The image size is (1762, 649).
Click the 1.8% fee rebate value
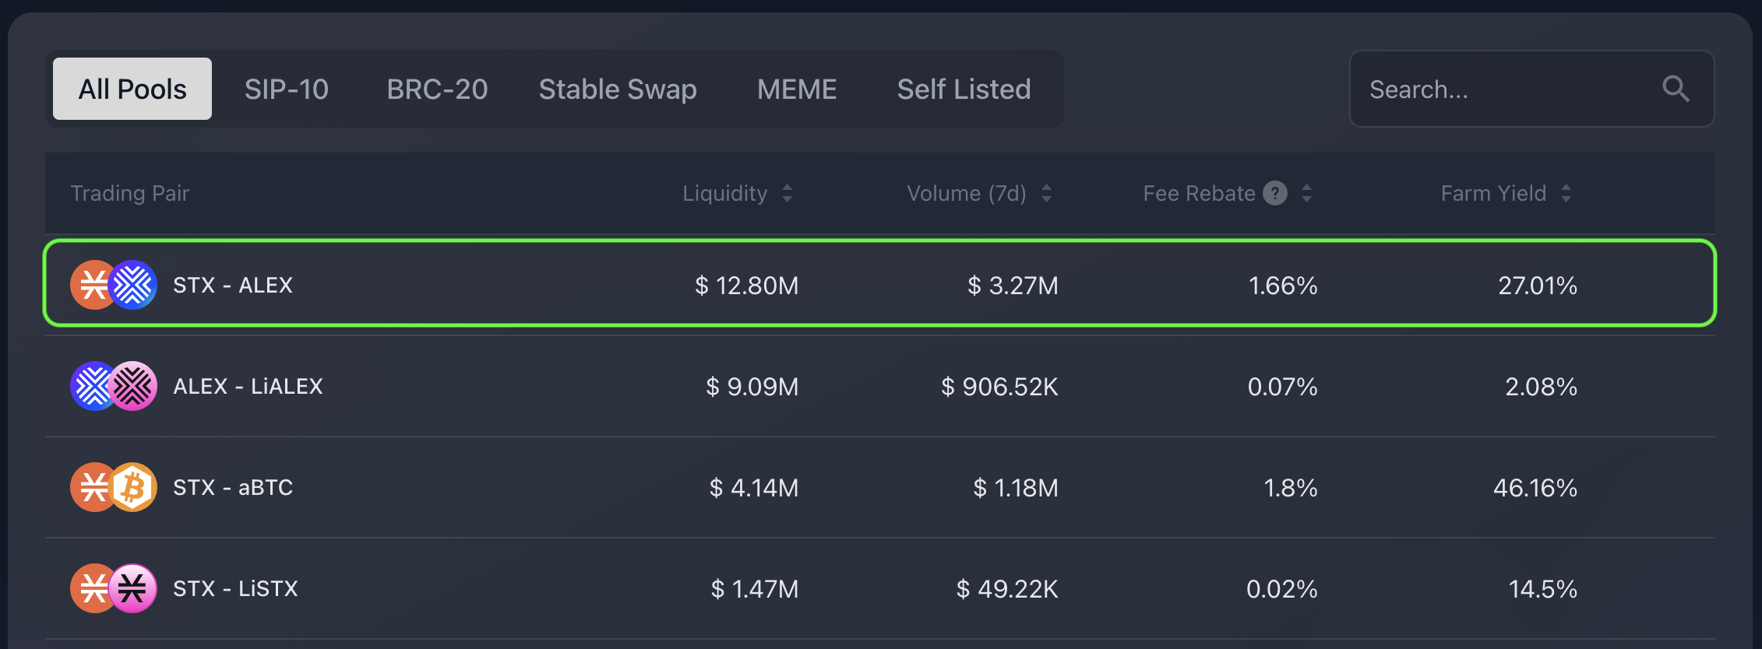pos(1290,488)
